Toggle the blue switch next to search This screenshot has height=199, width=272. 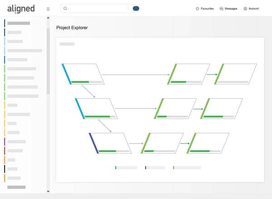136,9
